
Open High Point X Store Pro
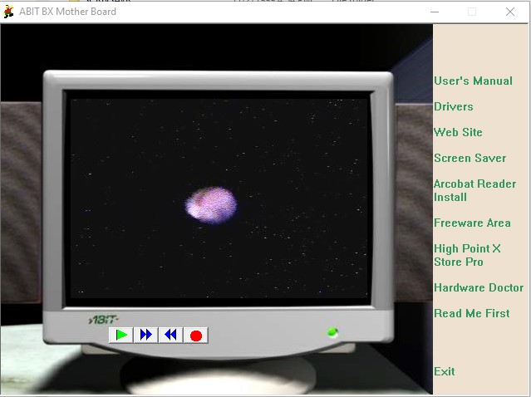(467, 255)
